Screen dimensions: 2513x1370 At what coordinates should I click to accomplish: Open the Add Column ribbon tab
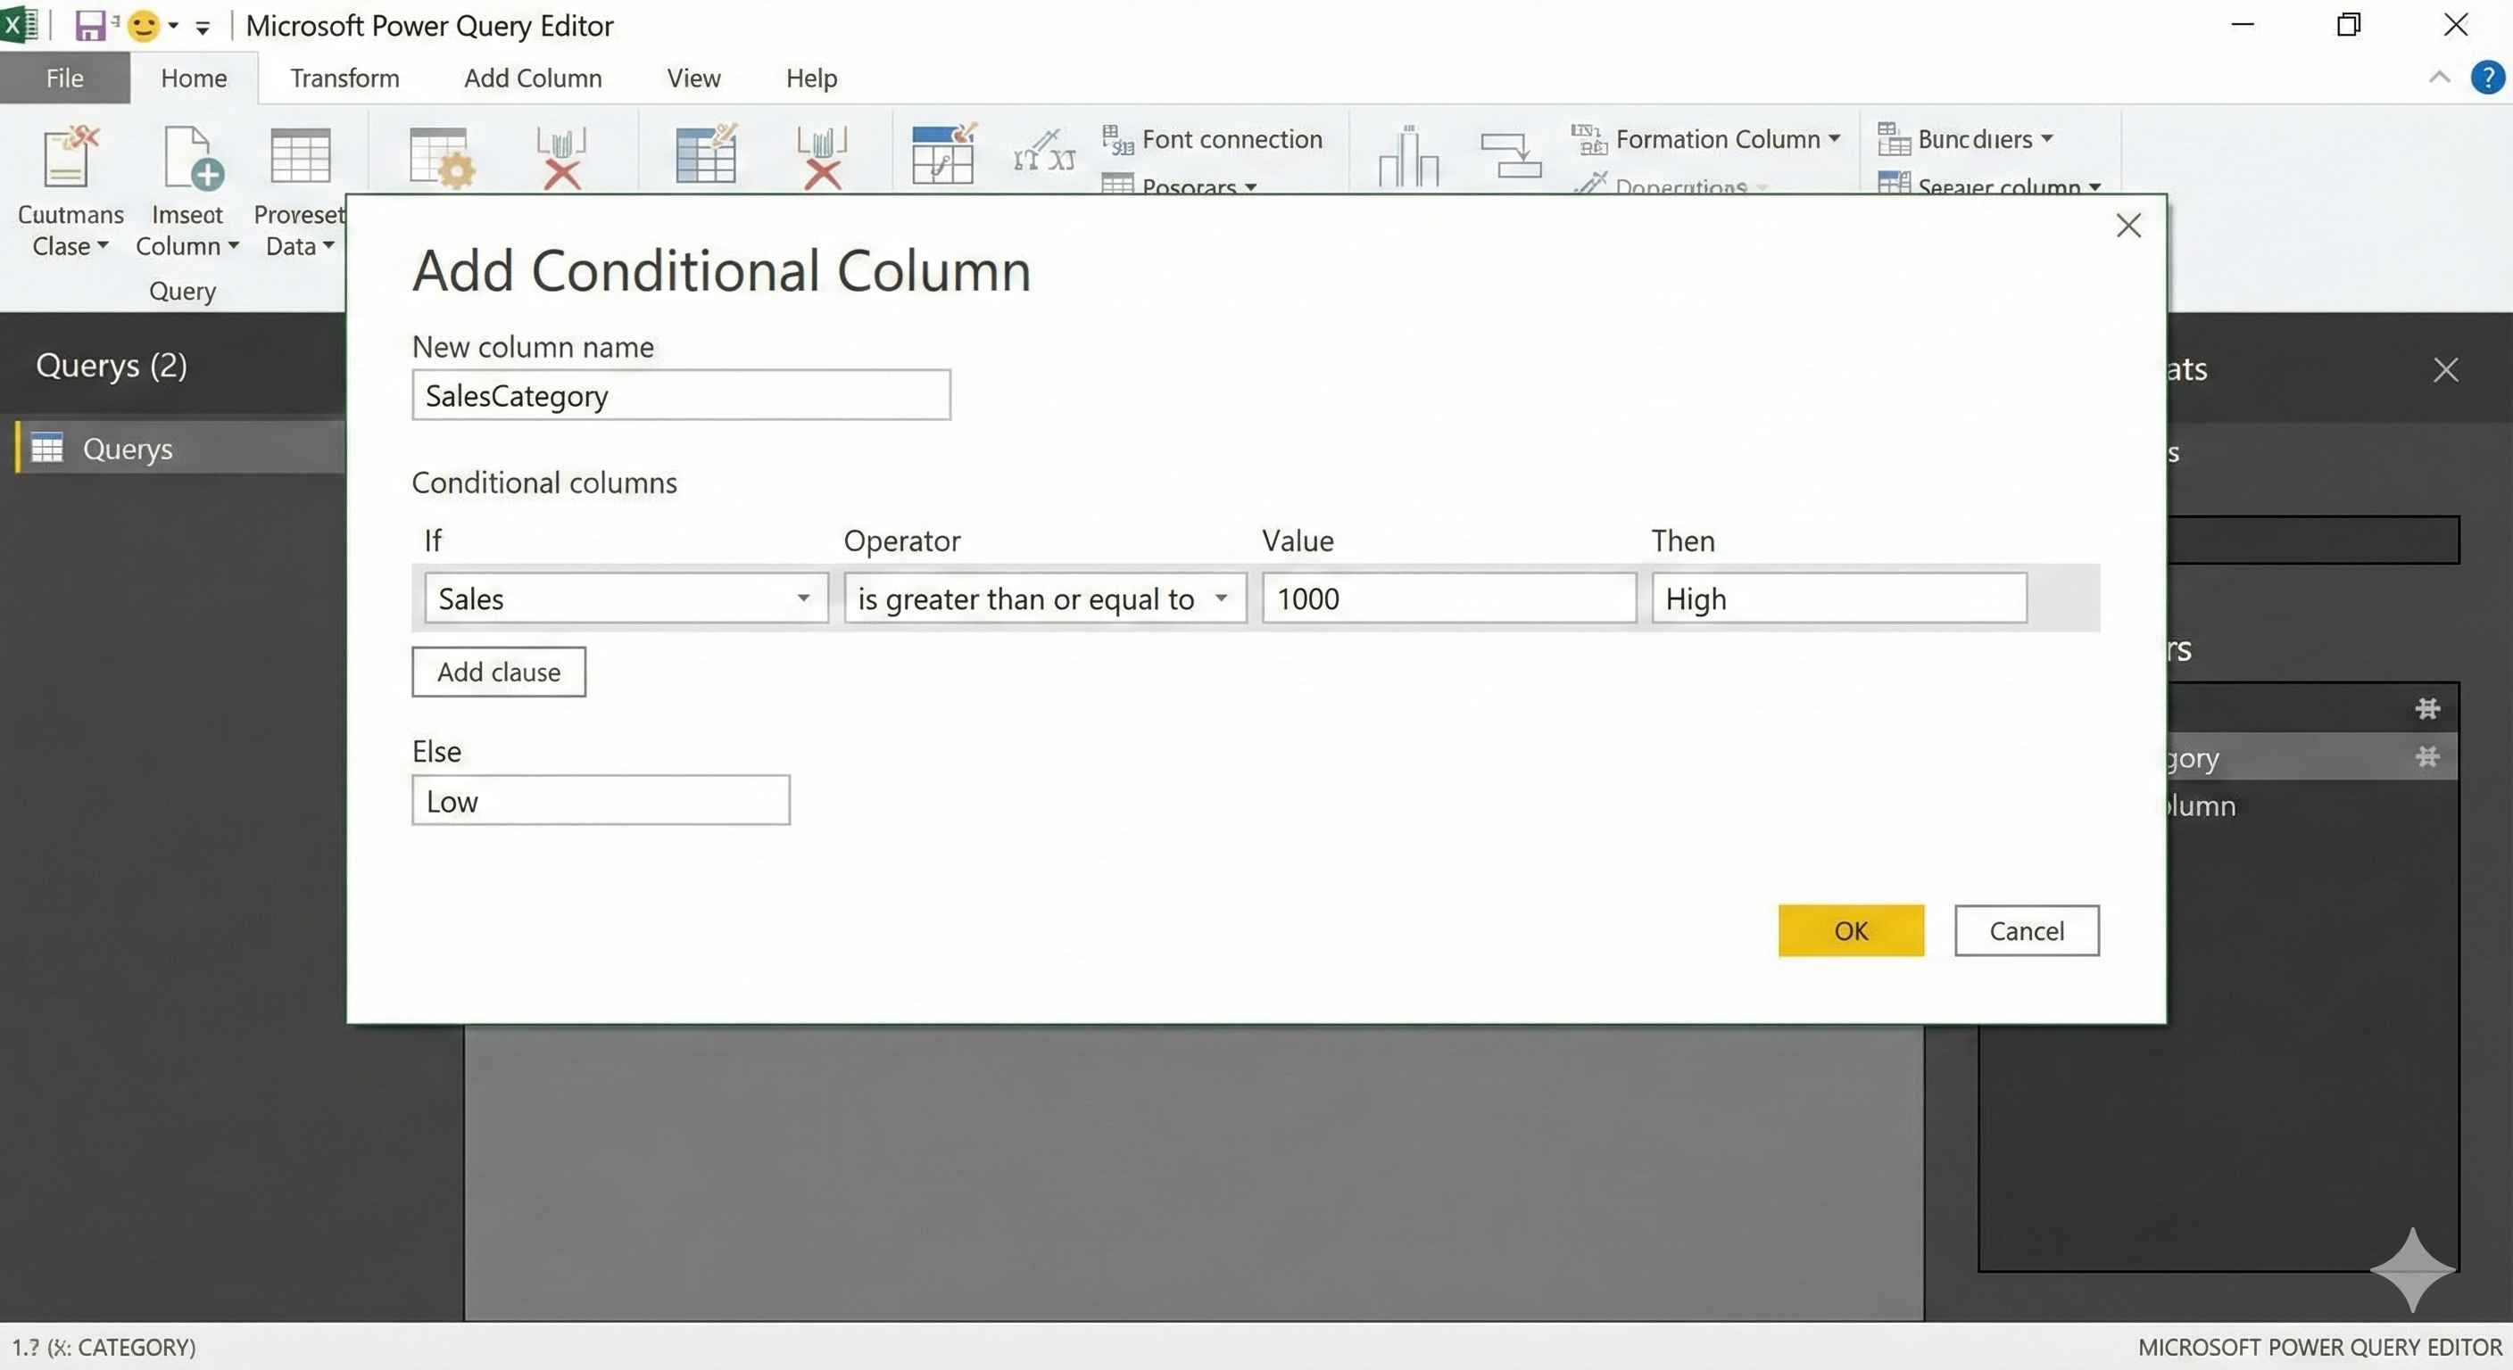coord(533,78)
